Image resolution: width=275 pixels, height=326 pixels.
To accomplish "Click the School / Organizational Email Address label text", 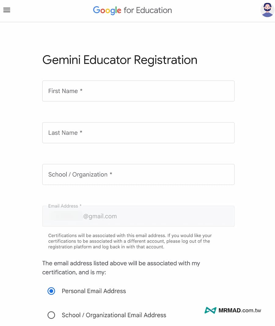I will 114,315.
